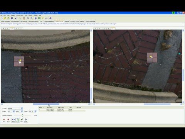Open the Edit menu

5,15
